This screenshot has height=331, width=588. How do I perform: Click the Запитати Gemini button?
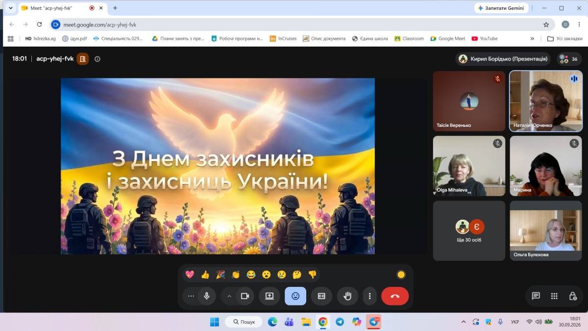(x=501, y=8)
